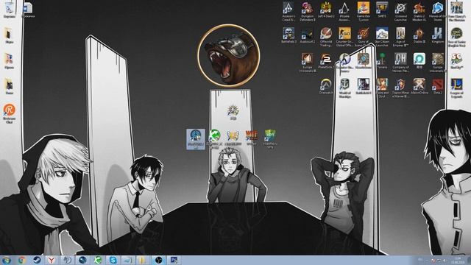Click the orange R icon on left edge
Screen dimensions: 471x265
pyautogui.click(x=10, y=113)
